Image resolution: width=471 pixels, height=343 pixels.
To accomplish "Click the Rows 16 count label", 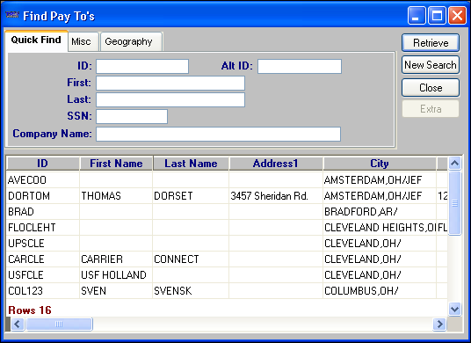I will (30, 310).
